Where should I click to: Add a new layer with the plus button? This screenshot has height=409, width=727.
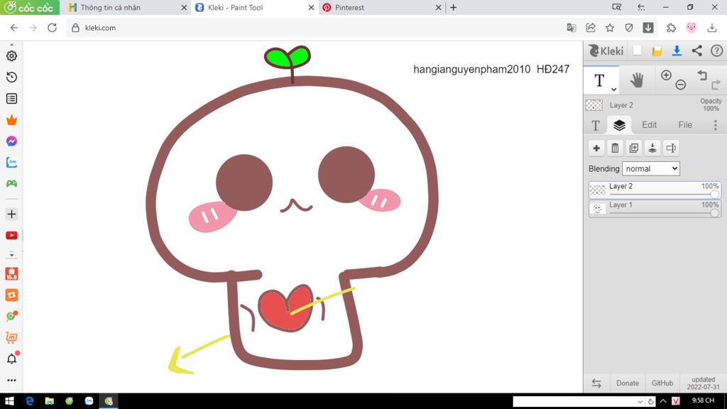click(596, 148)
